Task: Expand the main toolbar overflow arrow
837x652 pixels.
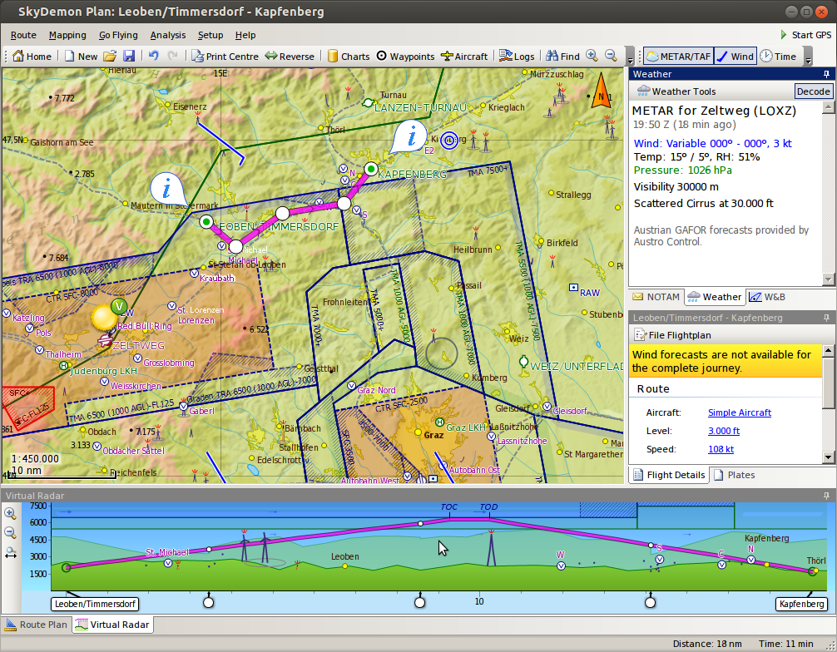Action: coord(630,57)
